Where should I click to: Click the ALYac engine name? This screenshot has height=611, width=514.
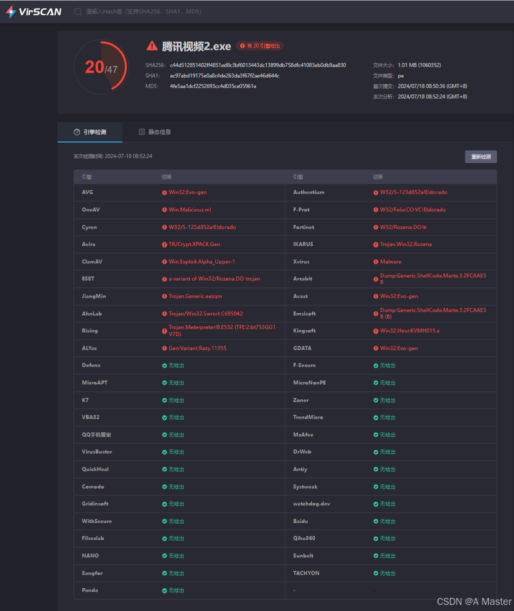(x=90, y=348)
